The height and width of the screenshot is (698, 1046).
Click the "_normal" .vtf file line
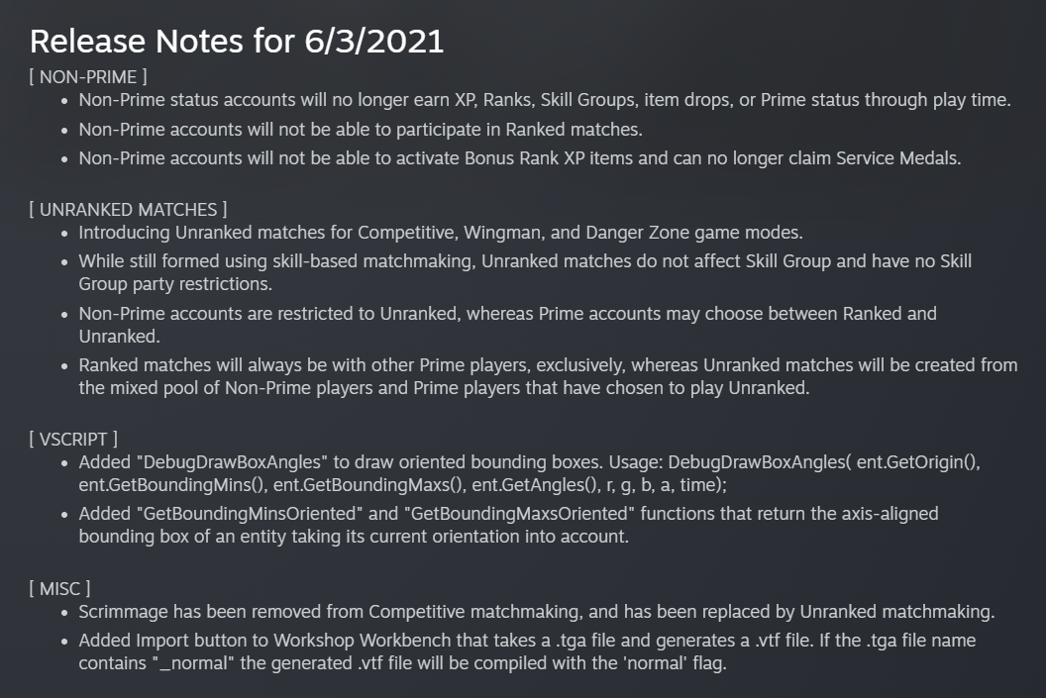tap(402, 663)
